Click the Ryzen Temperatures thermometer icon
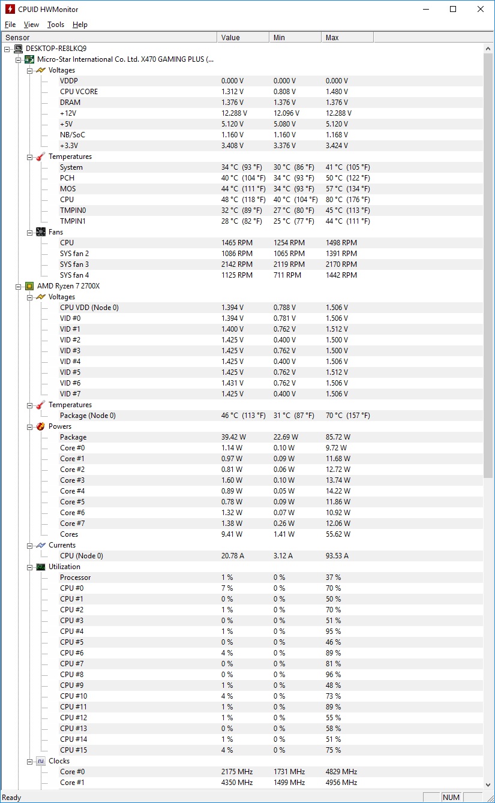Screen dimensions: 495x803 (41, 405)
